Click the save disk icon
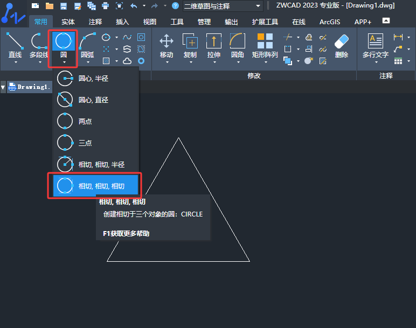 pyautogui.click(x=64, y=5)
